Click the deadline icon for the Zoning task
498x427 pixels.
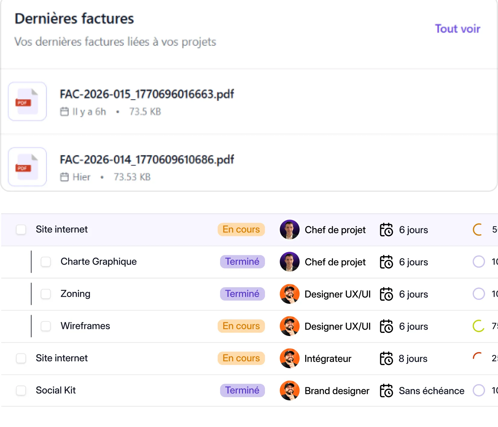pos(386,294)
